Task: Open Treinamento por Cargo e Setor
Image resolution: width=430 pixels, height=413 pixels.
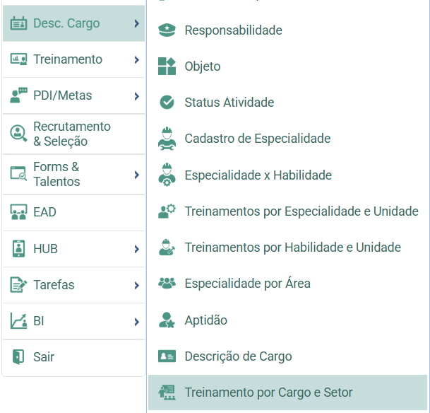Action: tap(287, 392)
